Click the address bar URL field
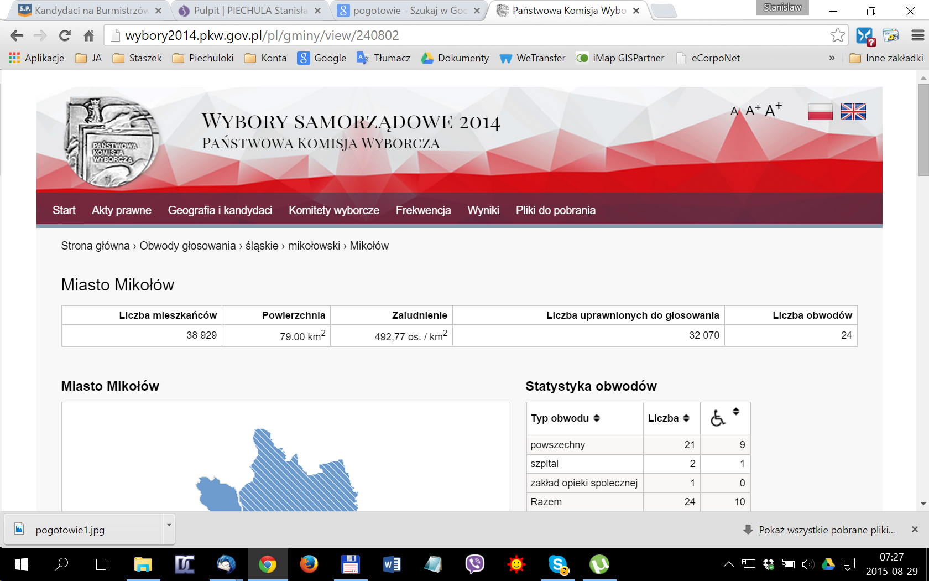929x581 pixels. (470, 35)
